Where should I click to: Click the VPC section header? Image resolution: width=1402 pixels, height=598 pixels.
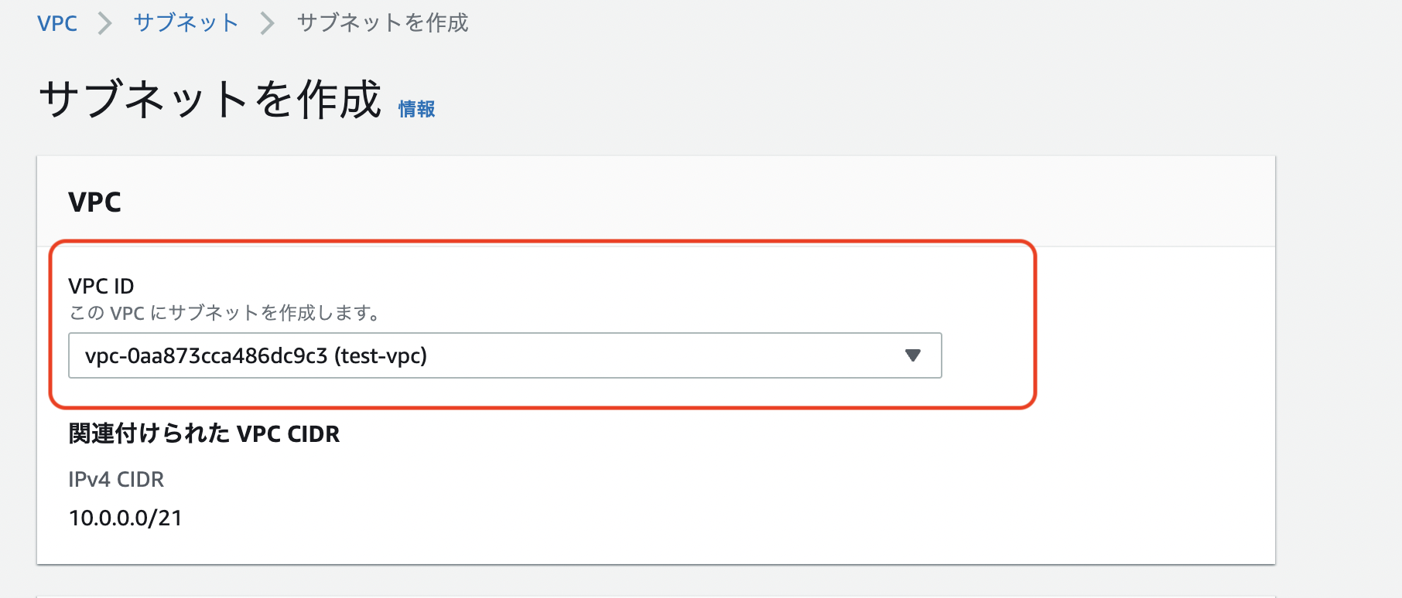(x=95, y=202)
